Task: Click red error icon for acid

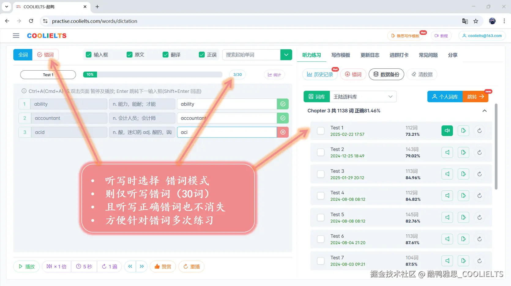Action: coord(283,132)
